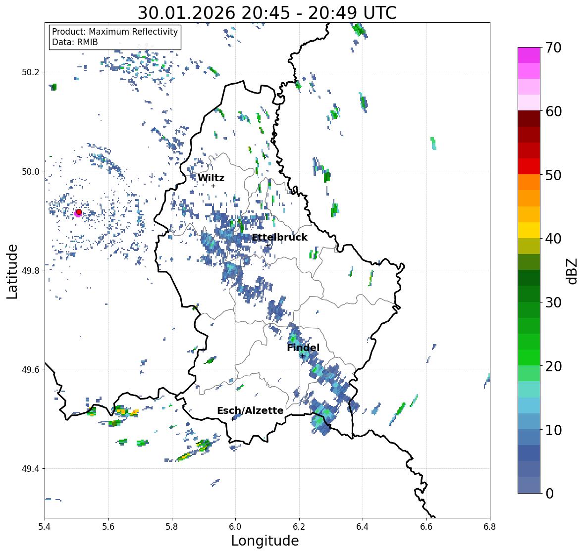Click the Longitude axis label
Viewport: 584px width, 553px height.
265,541
